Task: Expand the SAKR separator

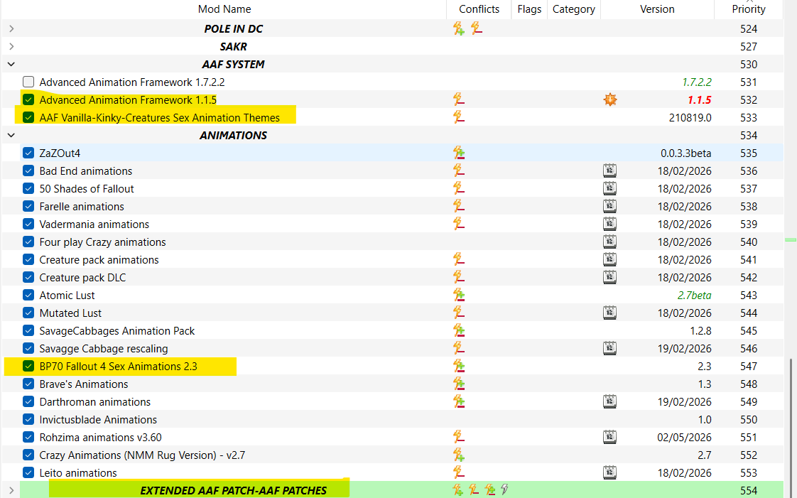Action: coord(11,46)
